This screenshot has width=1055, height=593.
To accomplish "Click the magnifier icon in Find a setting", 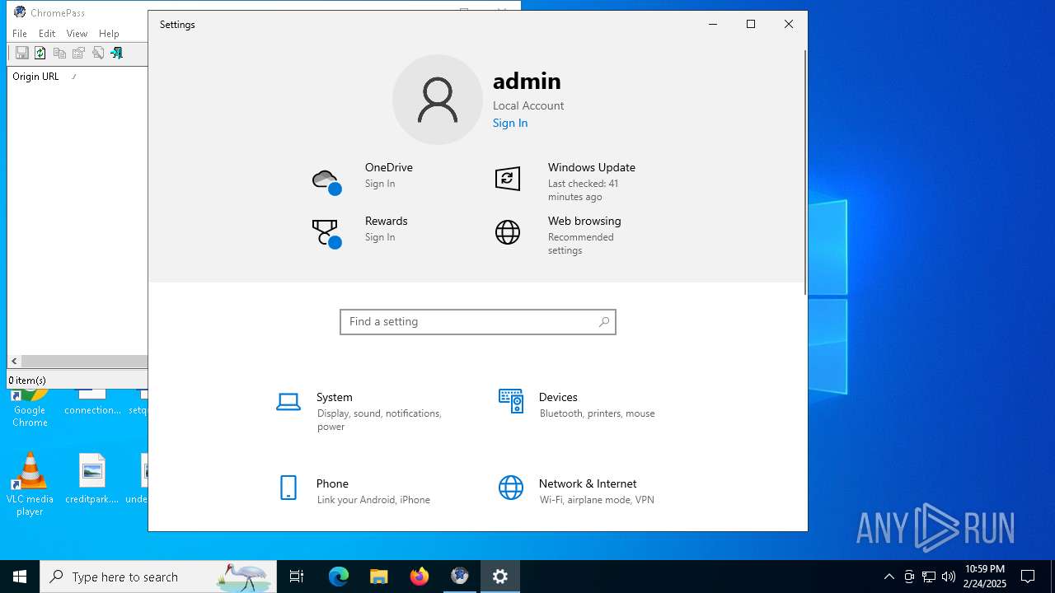I will (603, 322).
